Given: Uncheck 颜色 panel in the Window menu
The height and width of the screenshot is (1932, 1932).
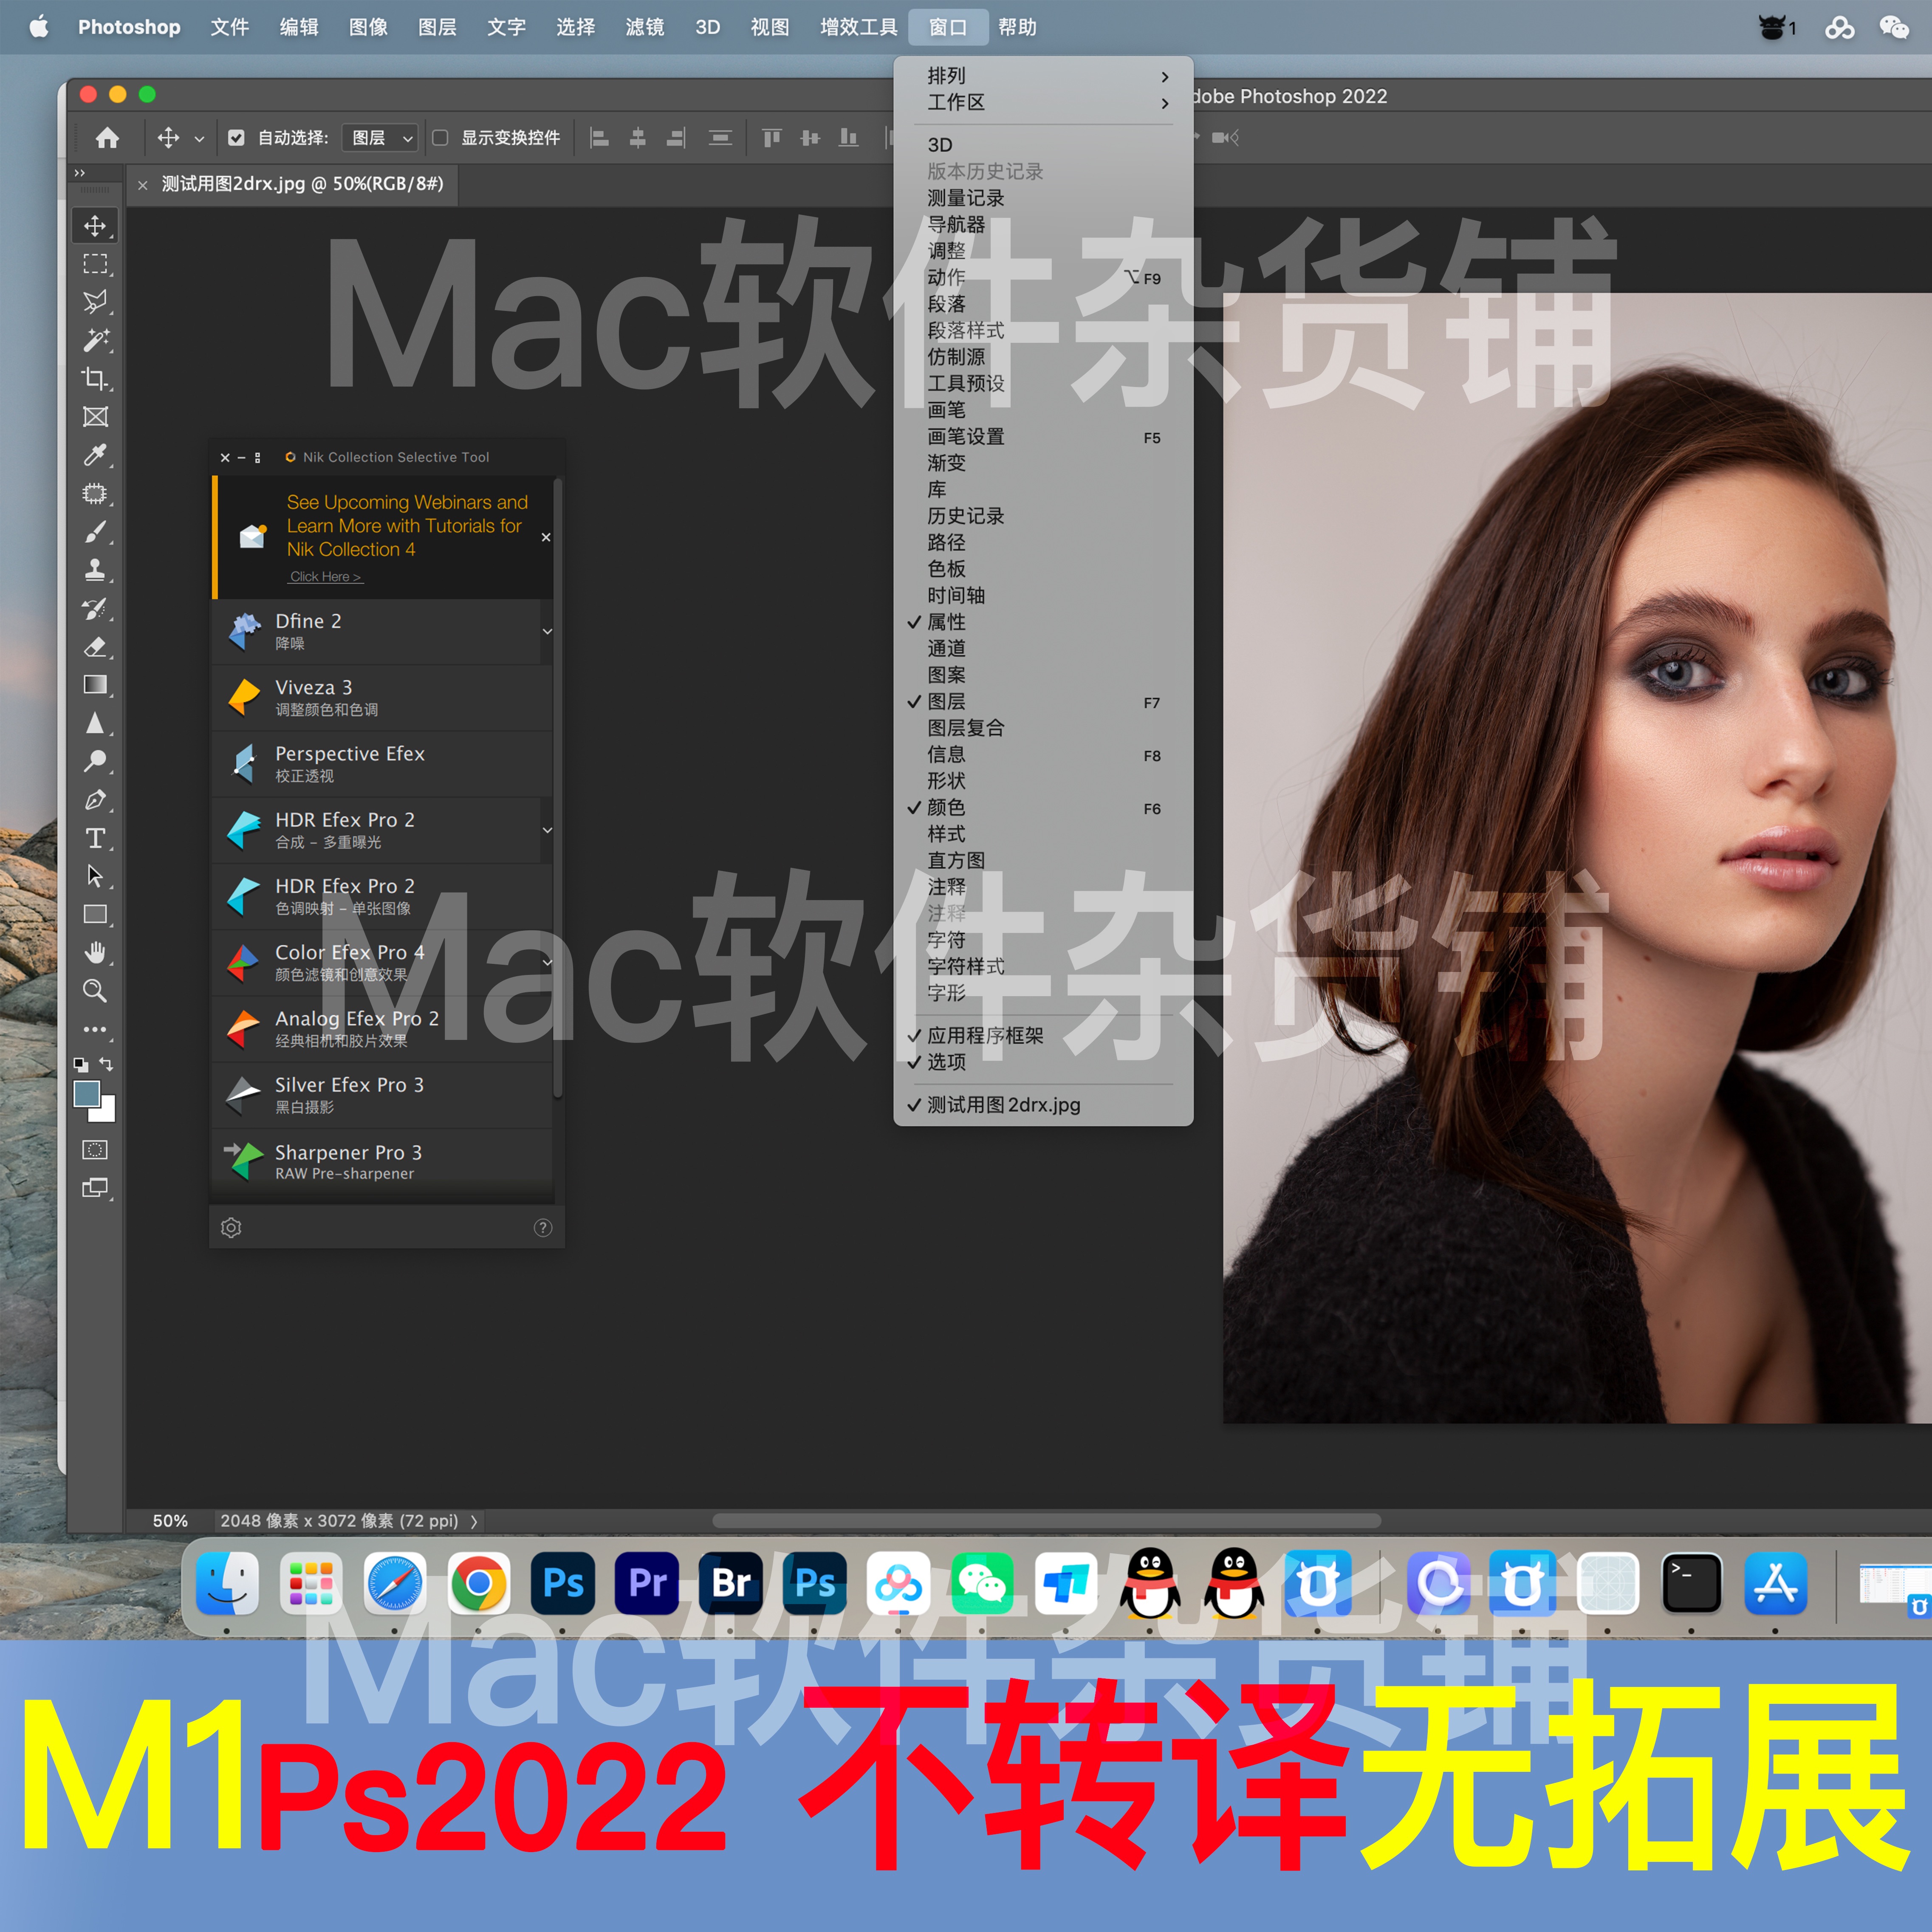Looking at the screenshot, I should pyautogui.click(x=1043, y=808).
